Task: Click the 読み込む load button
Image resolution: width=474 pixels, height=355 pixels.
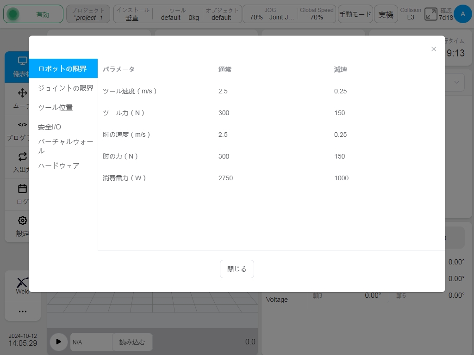Action: click(x=132, y=342)
